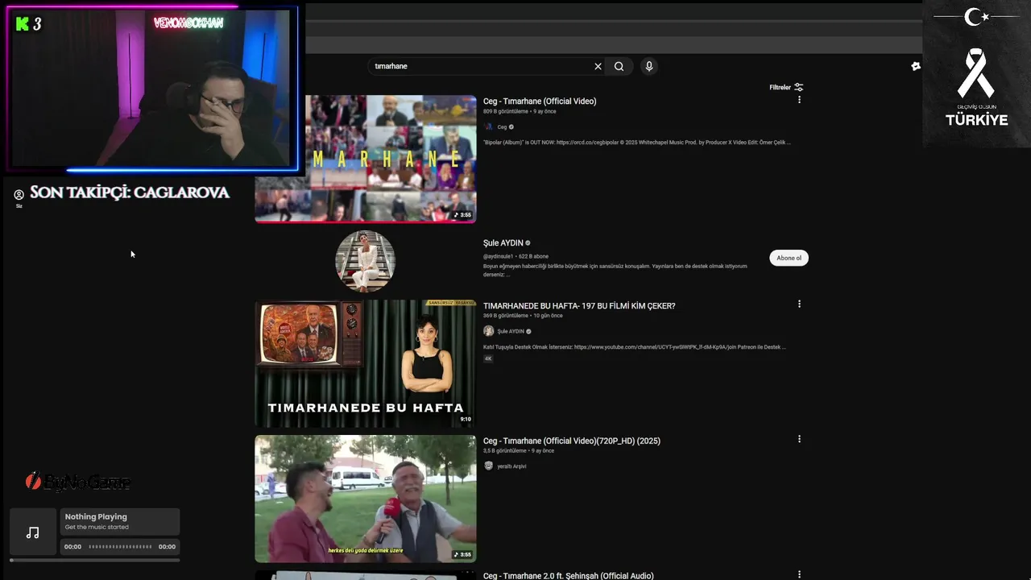
Task: Click the music note icon in the player widget
Action: 33,532
